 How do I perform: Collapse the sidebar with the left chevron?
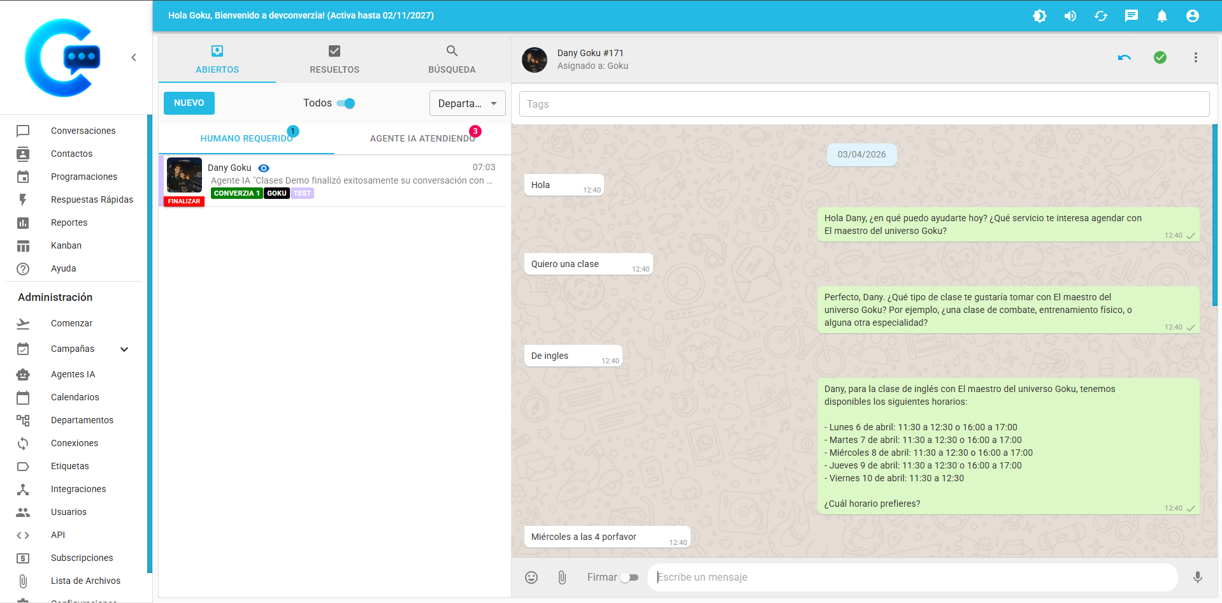(134, 57)
